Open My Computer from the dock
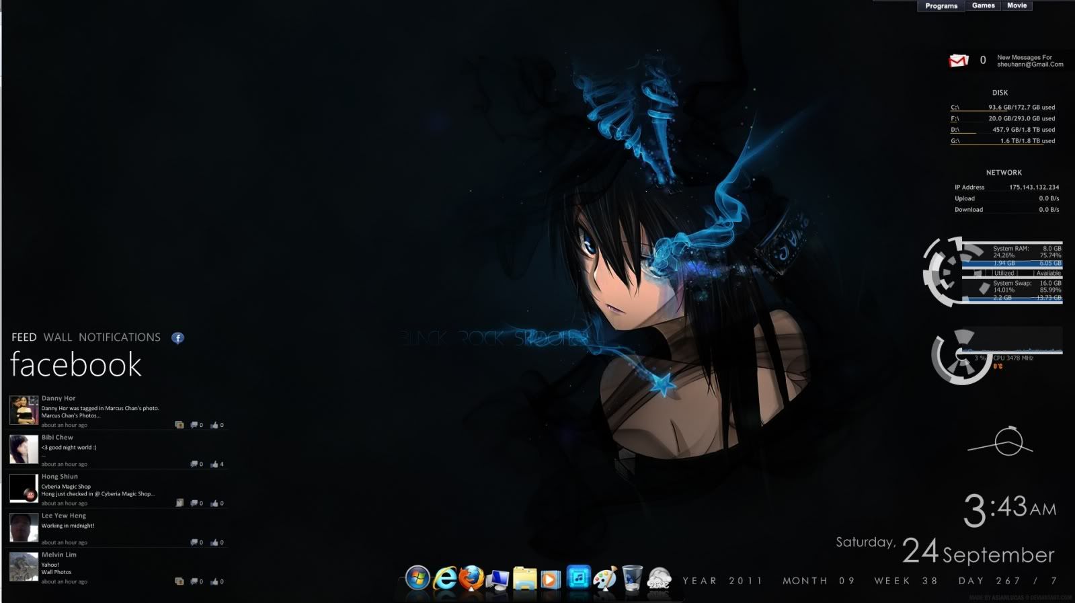The width and height of the screenshot is (1075, 603). click(498, 579)
